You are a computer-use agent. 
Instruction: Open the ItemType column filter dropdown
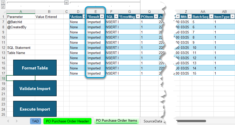232,16
